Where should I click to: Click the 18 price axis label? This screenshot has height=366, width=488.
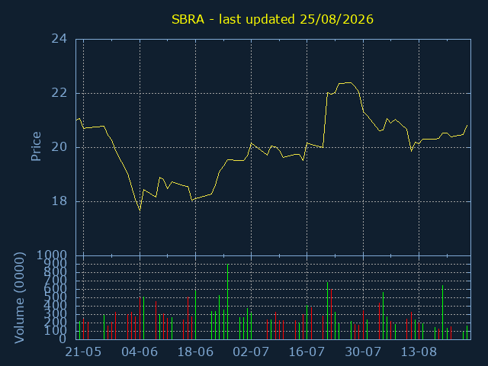click(59, 201)
